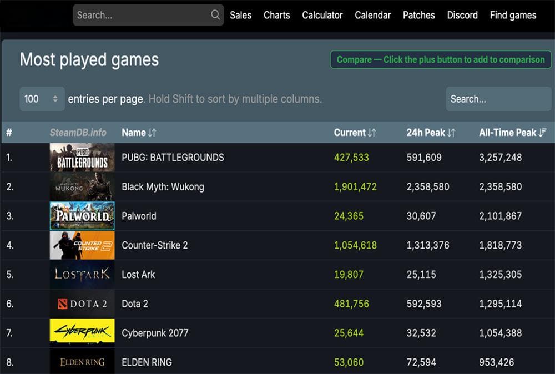Click the 24h Peak header text
The height and width of the screenshot is (374, 555).
pos(426,133)
